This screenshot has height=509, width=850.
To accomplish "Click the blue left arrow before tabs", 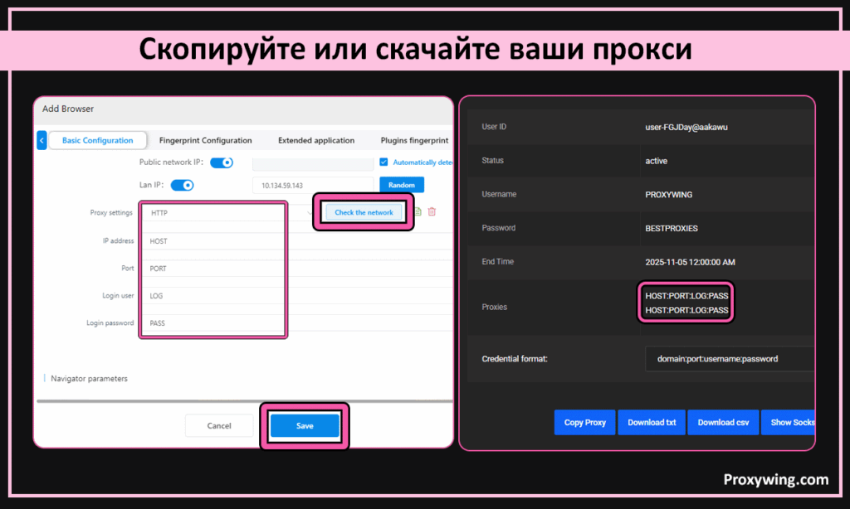I will (x=42, y=141).
